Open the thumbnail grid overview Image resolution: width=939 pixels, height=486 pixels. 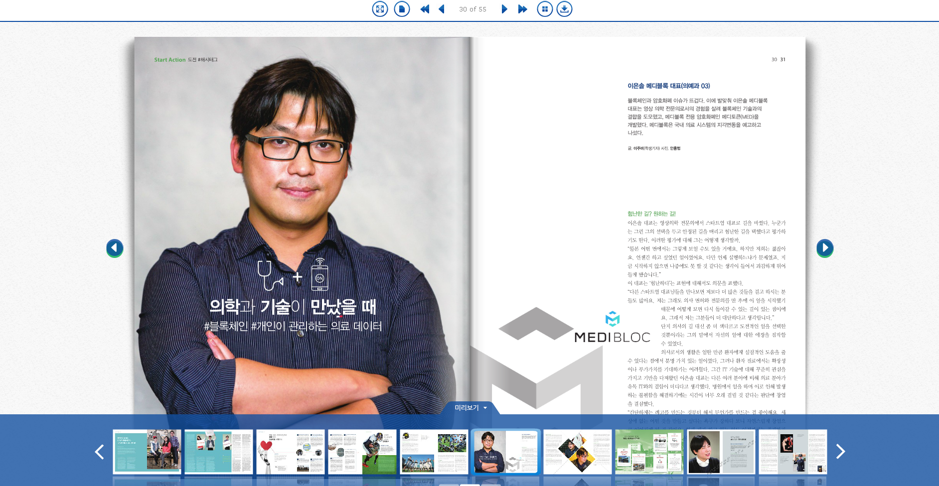pos(545,9)
